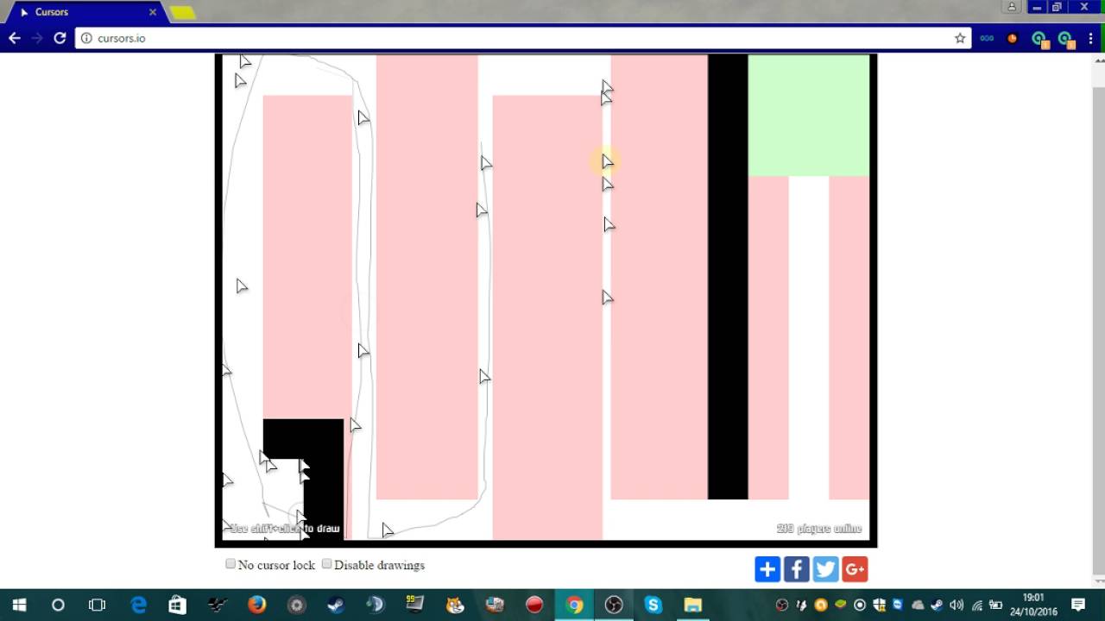Open the Windows Store taskbar icon
The width and height of the screenshot is (1105, 621).
click(x=178, y=605)
